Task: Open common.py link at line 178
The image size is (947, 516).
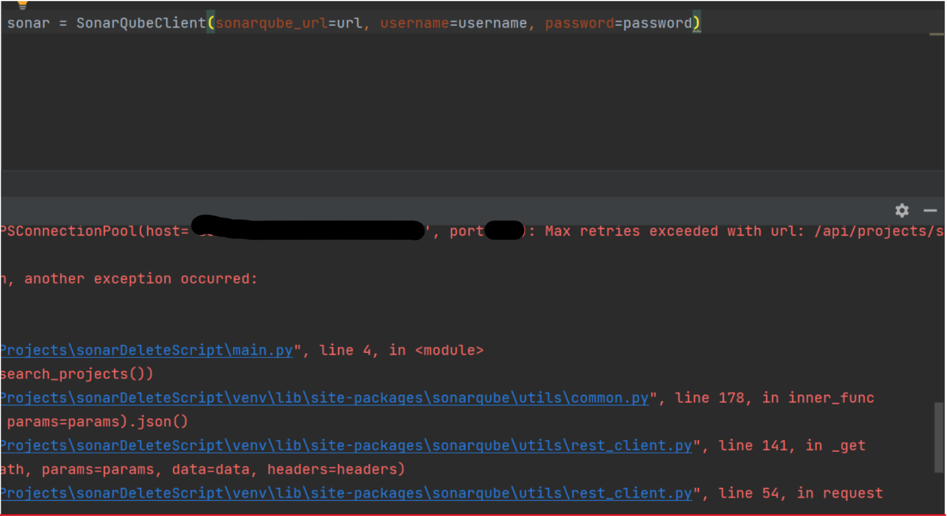Action: click(325, 398)
